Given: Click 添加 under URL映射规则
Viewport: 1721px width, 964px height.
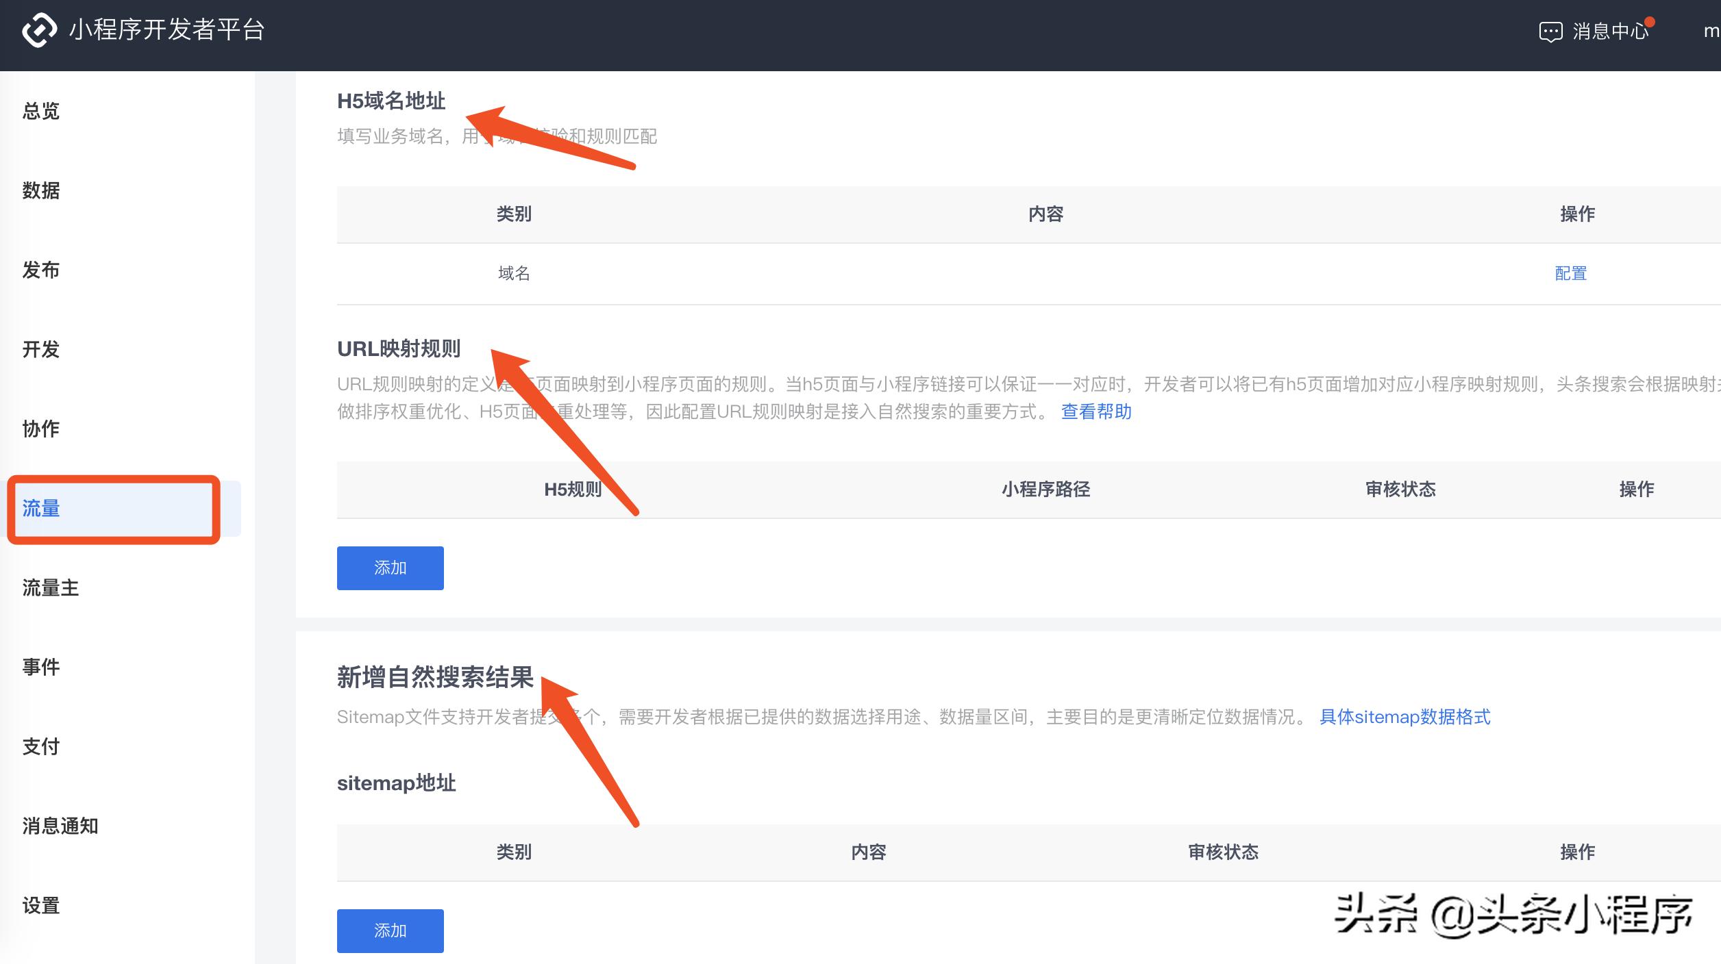Looking at the screenshot, I should (390, 568).
